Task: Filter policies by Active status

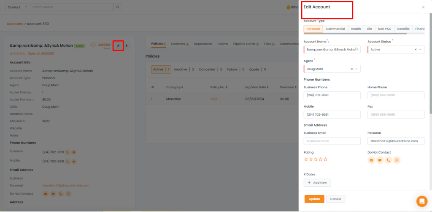Action: [161, 69]
